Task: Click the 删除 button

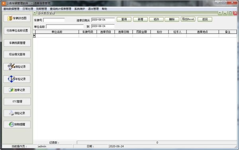Action: tap(172, 19)
